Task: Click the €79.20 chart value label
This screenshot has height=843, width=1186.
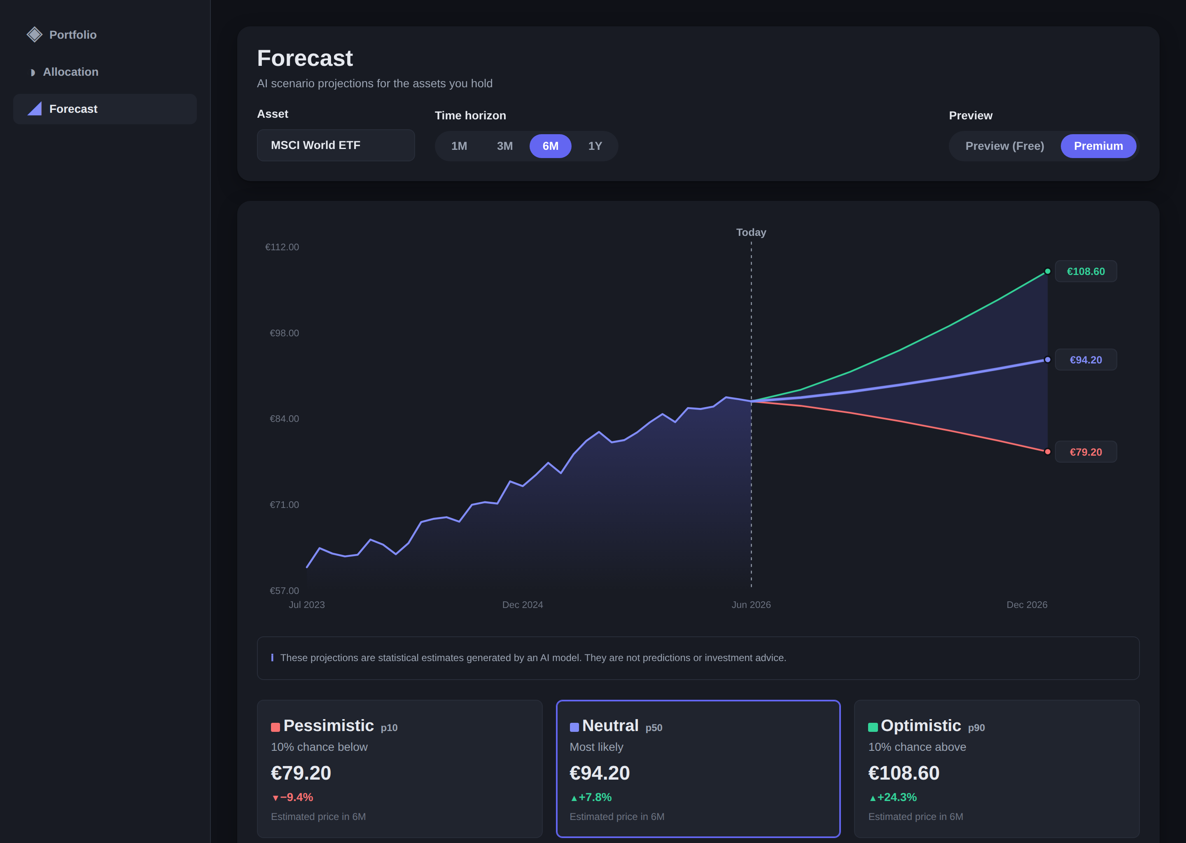Action: pos(1086,452)
